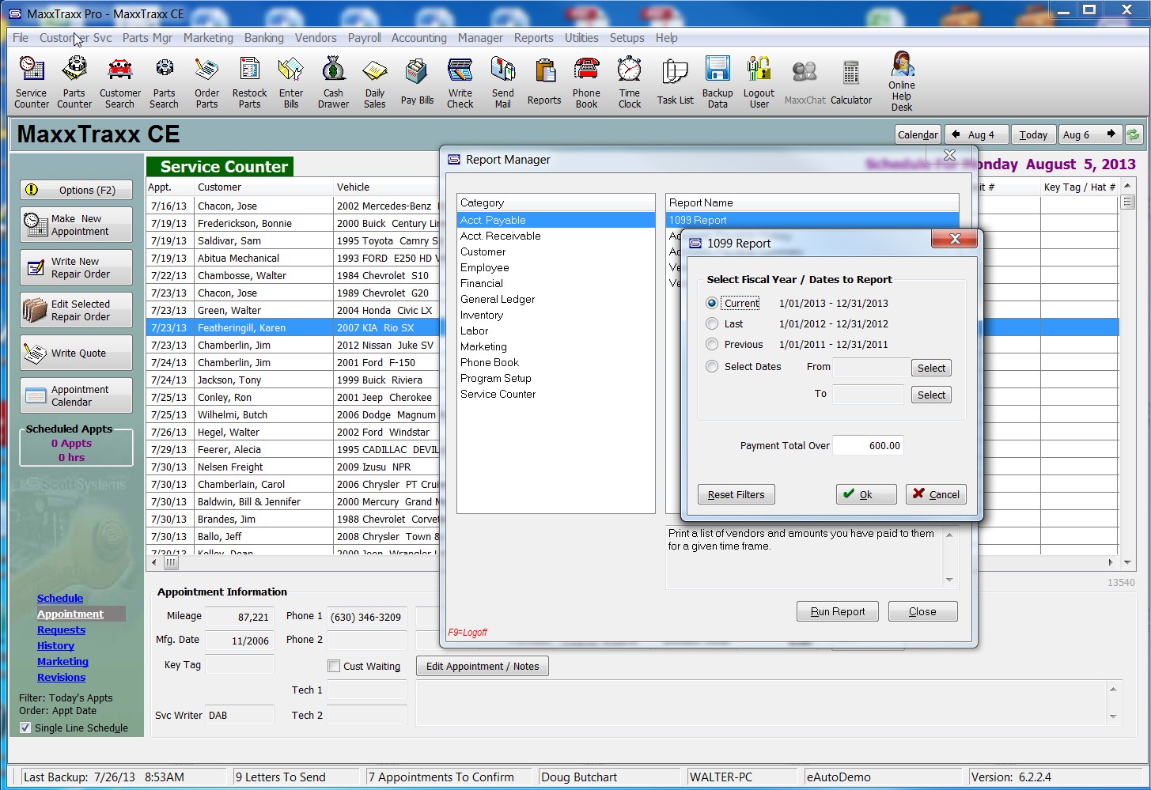Select the Inventory report category
1151x790 pixels.
coord(555,315)
